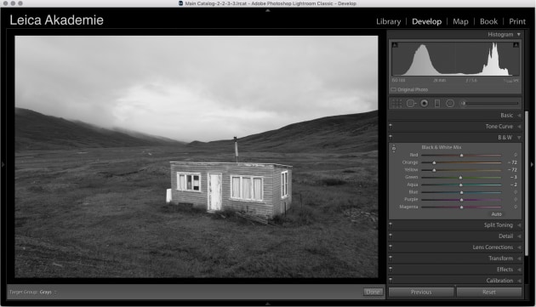Viewport: 536px width, 307px height.
Task: Expand the Detail panel
Action: 519,236
